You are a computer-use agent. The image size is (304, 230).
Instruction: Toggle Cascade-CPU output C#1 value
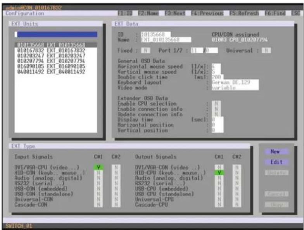[x=219, y=204]
